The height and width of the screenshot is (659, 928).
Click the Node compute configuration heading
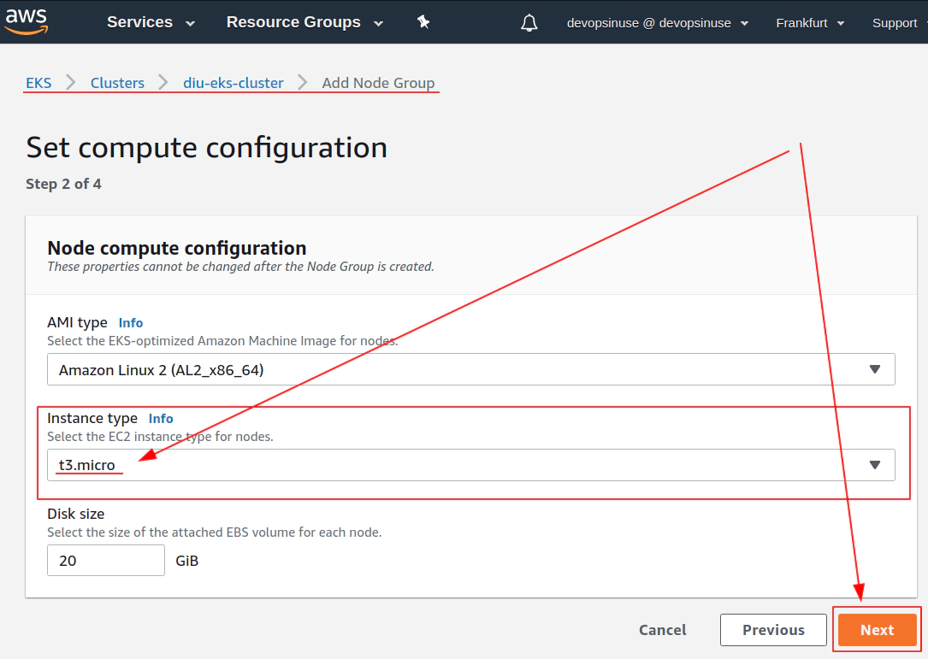(177, 248)
